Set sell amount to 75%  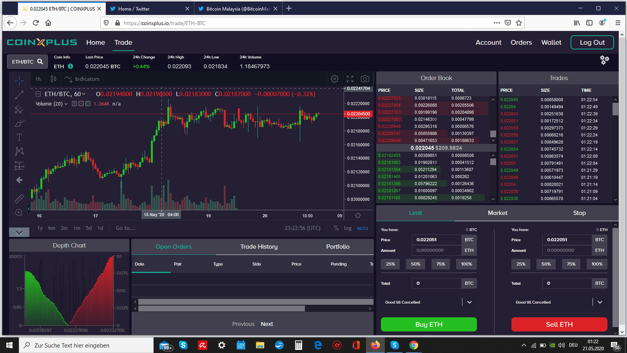click(571, 264)
